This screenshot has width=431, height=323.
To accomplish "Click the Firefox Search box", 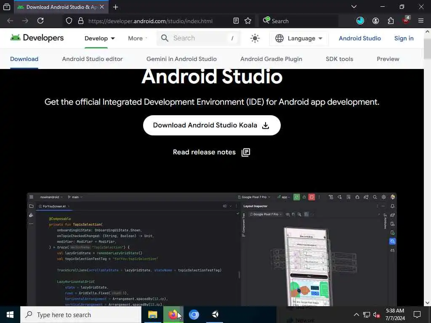I will click(x=298, y=21).
